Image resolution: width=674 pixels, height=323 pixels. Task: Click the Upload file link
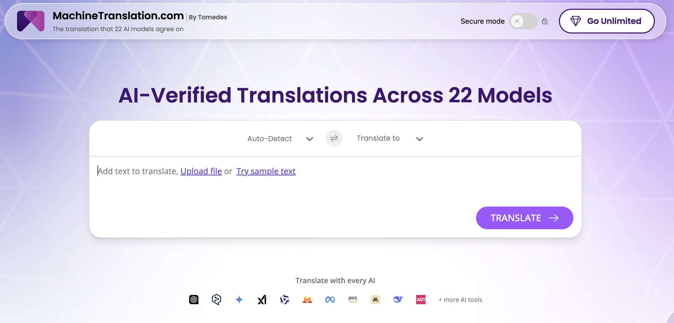[201, 171]
